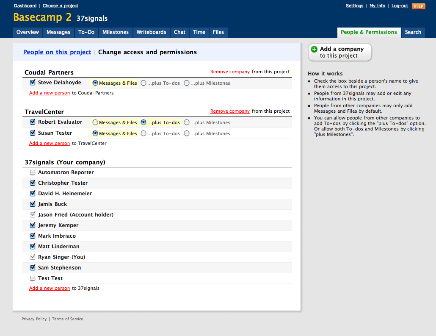Open the Files tab
The height and width of the screenshot is (336, 436).
coord(218,32)
